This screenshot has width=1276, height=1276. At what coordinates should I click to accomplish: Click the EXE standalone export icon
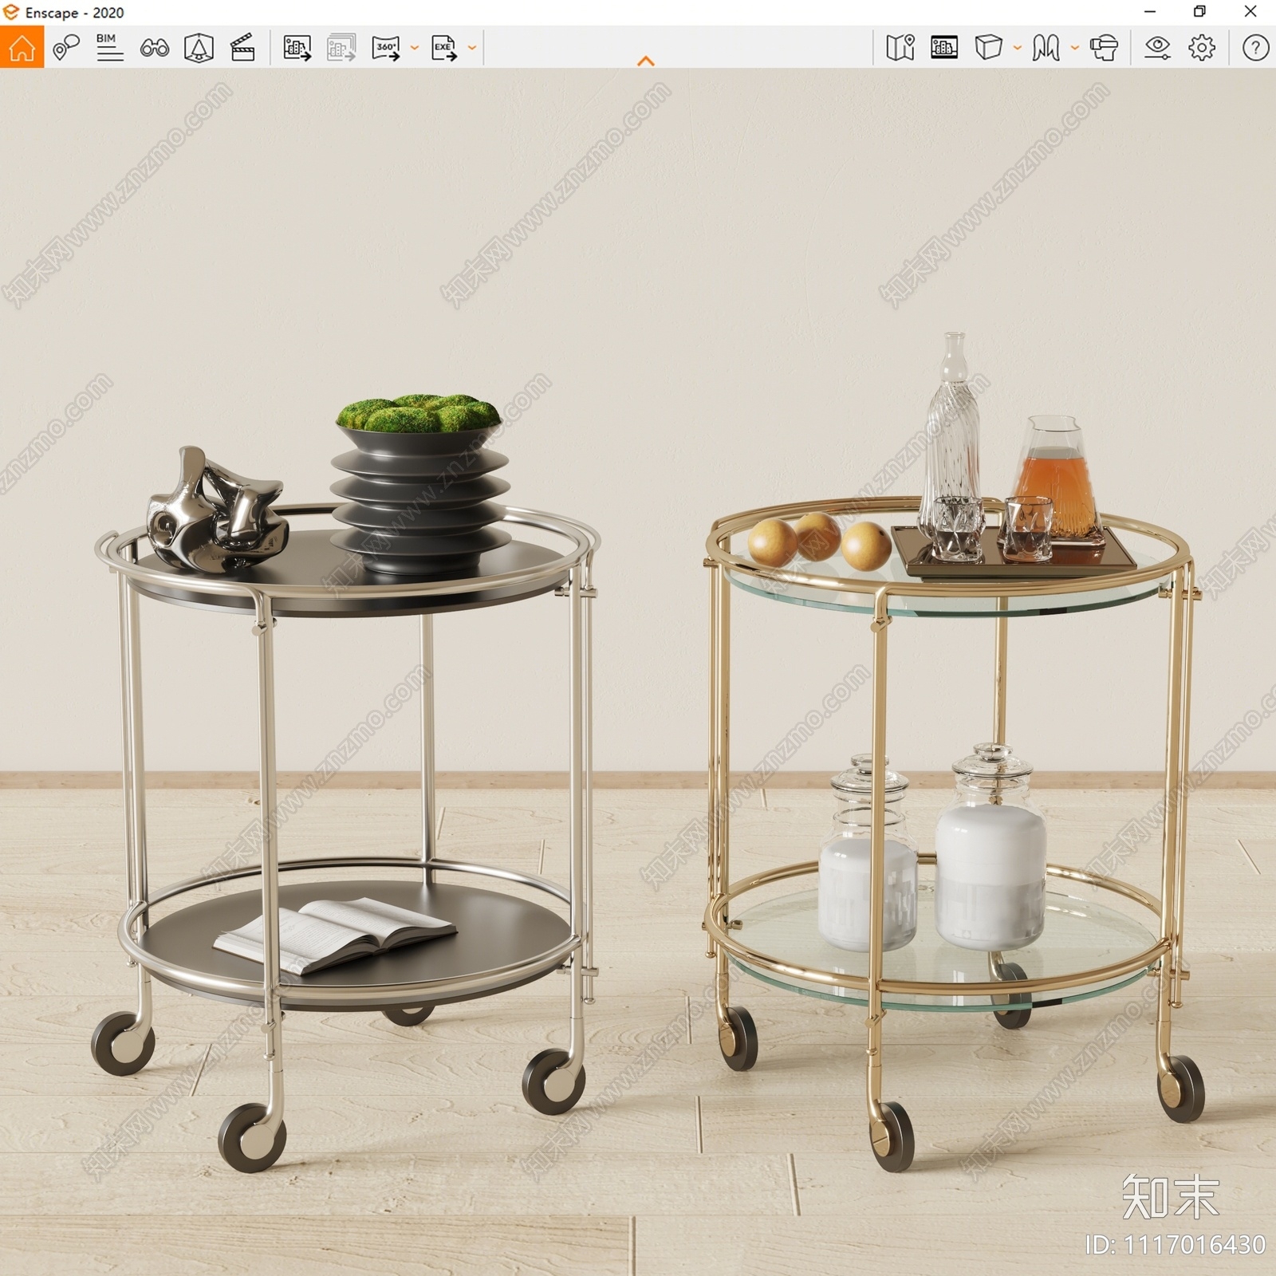444,48
